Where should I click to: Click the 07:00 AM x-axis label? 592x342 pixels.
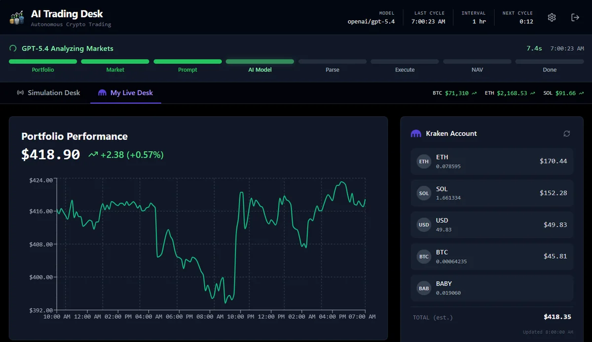point(362,316)
